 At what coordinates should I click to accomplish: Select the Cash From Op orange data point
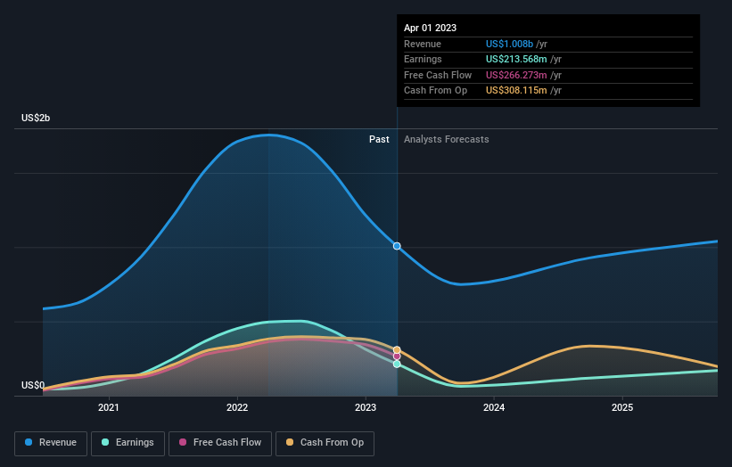point(397,350)
